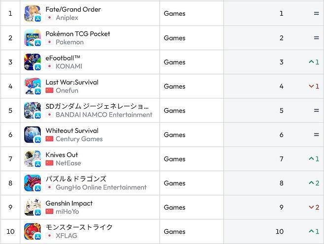The width and height of the screenshot is (324, 244).
Task: Click the China flag beside Onefun
Action: (x=49, y=91)
